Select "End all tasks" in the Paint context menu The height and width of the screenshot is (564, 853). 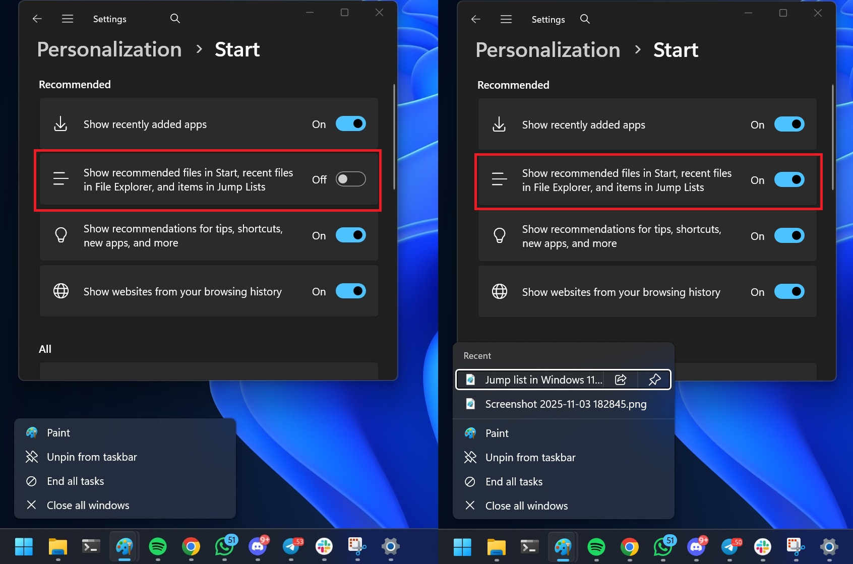click(x=75, y=481)
